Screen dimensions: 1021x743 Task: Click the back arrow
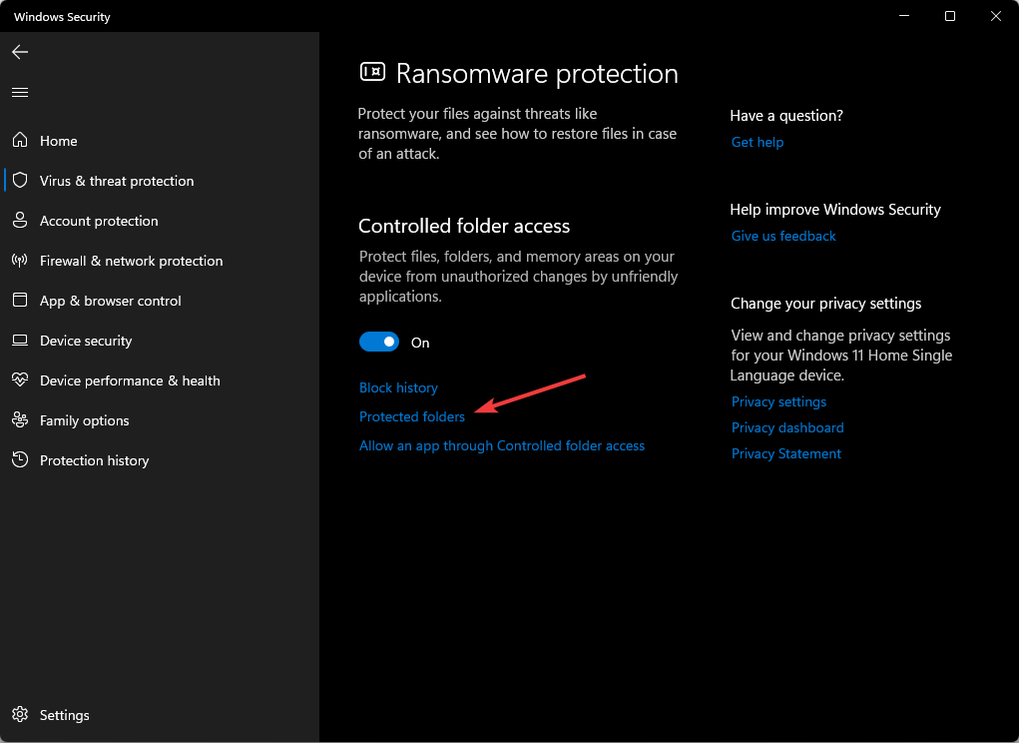(20, 52)
